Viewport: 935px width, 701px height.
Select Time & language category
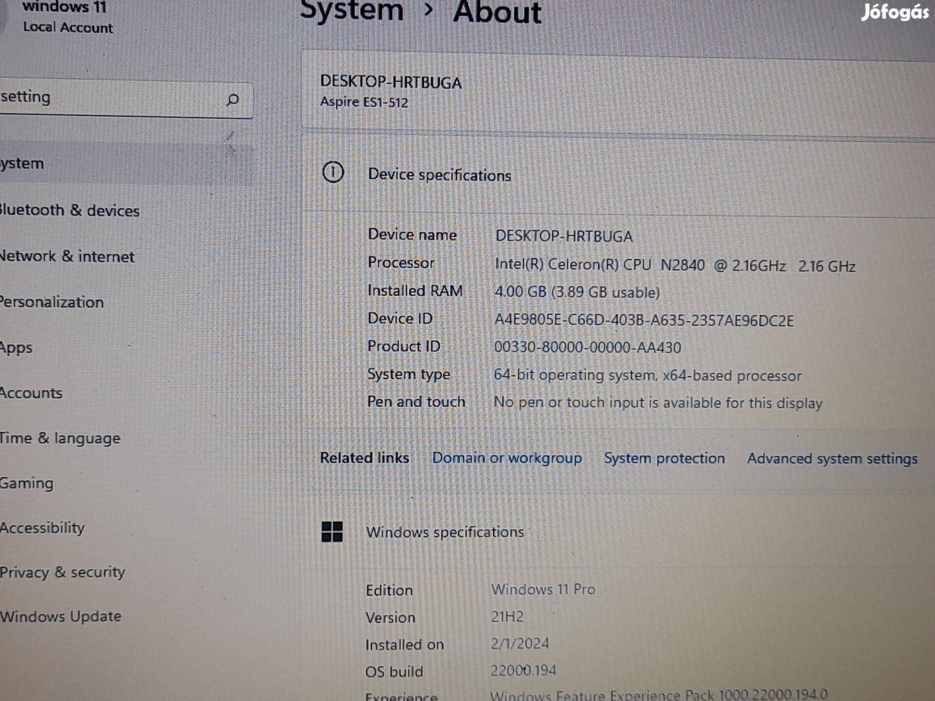tap(60, 439)
